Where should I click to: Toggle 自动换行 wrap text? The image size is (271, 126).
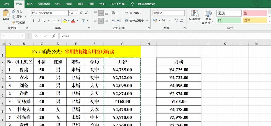pyautogui.click(x=133, y=13)
